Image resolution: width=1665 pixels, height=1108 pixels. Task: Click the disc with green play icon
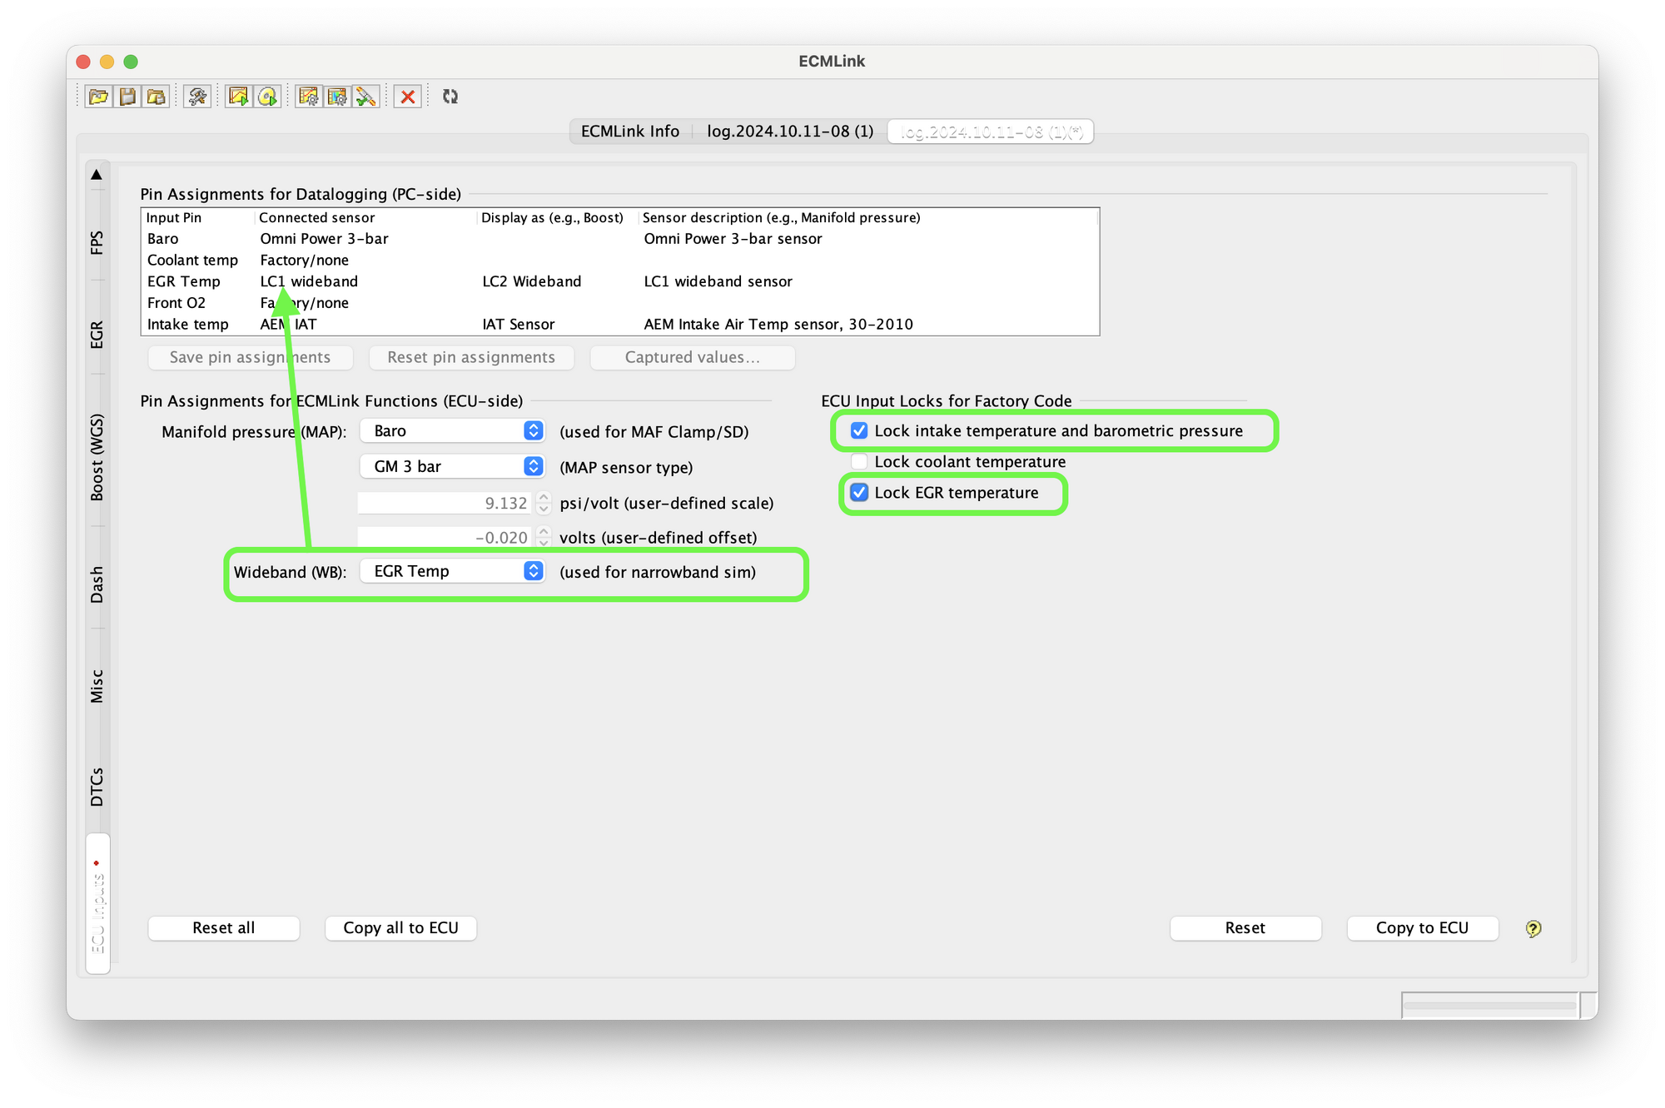(x=267, y=97)
